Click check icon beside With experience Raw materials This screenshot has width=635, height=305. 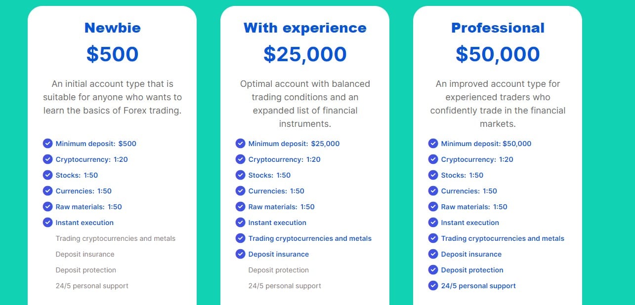(x=240, y=207)
